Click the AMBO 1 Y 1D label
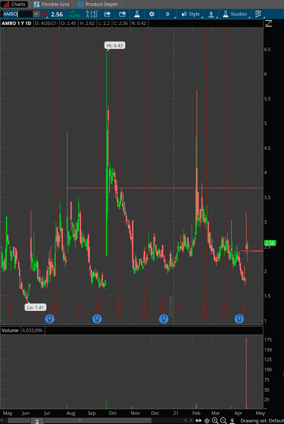 pos(16,23)
